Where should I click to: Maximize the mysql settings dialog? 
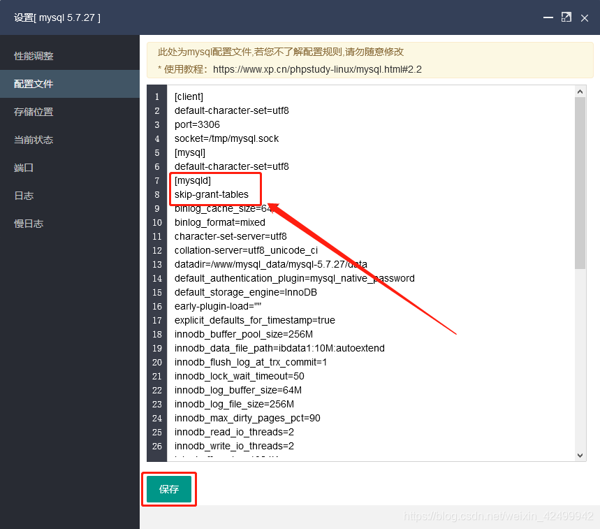[566, 17]
